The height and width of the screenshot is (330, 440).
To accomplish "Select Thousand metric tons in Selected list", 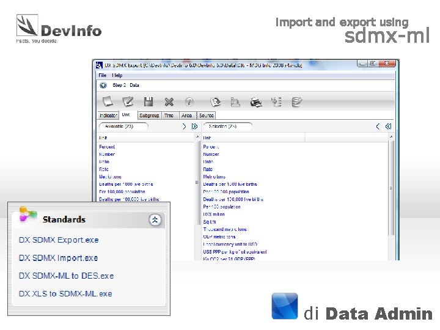I will (225, 229).
